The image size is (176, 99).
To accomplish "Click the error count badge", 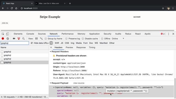I will pyautogui.click(x=163, y=34).
